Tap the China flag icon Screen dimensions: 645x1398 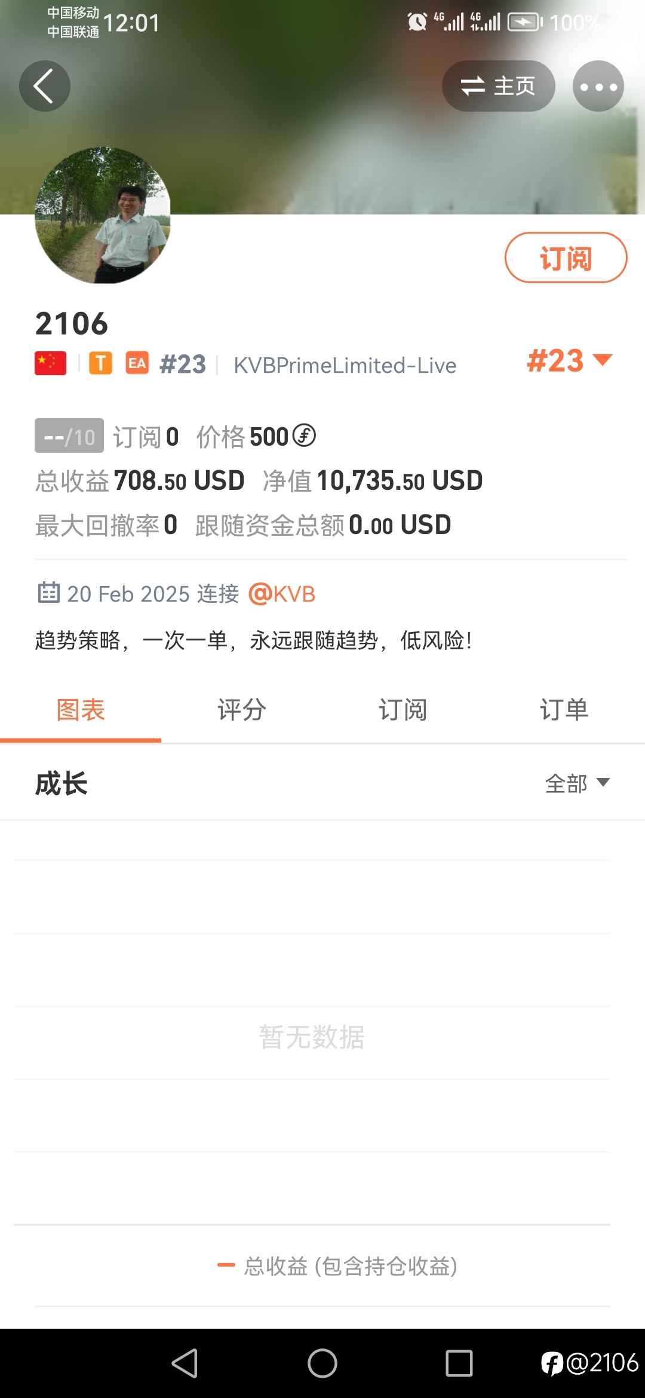[x=51, y=363]
